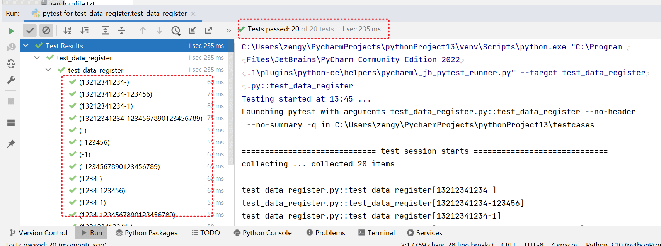Viewport: 661px width, 246px height.
Task: Open test history clock icon
Action: tap(175, 31)
